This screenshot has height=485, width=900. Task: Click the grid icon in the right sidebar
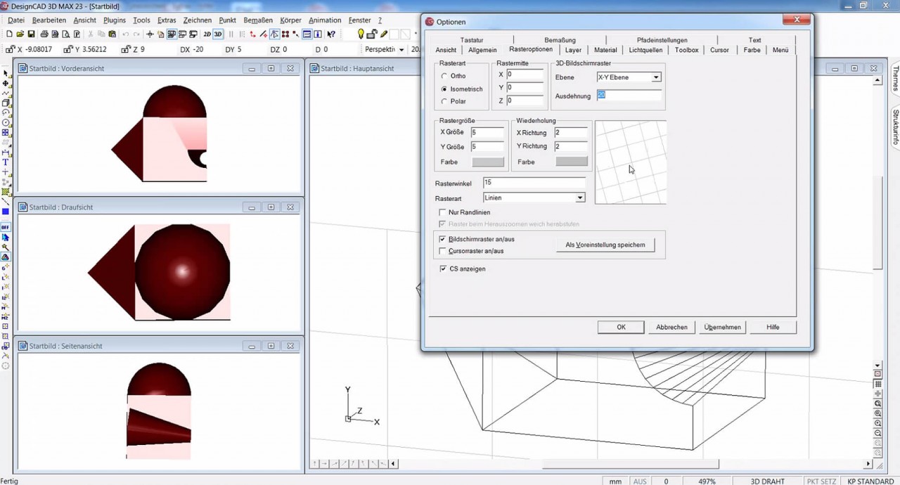tap(877, 382)
